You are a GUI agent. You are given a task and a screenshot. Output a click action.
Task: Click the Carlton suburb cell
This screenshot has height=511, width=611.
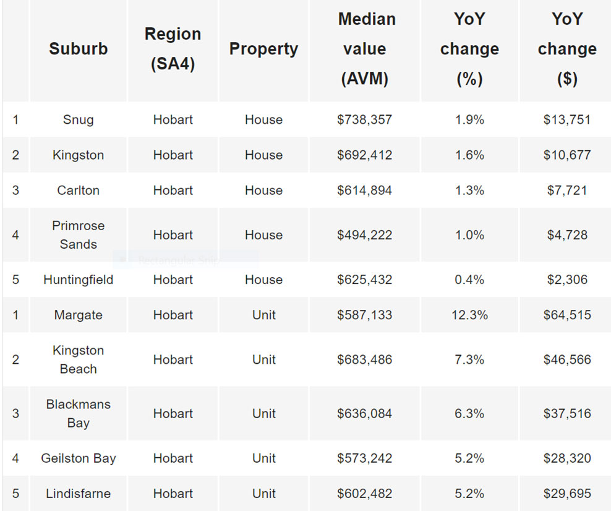click(x=79, y=191)
